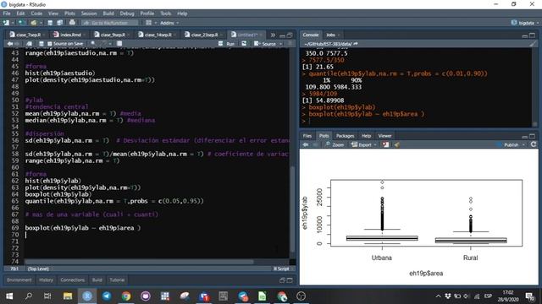Open workspace panes layout icon
The height and width of the screenshot is (304, 542).
(x=149, y=23)
